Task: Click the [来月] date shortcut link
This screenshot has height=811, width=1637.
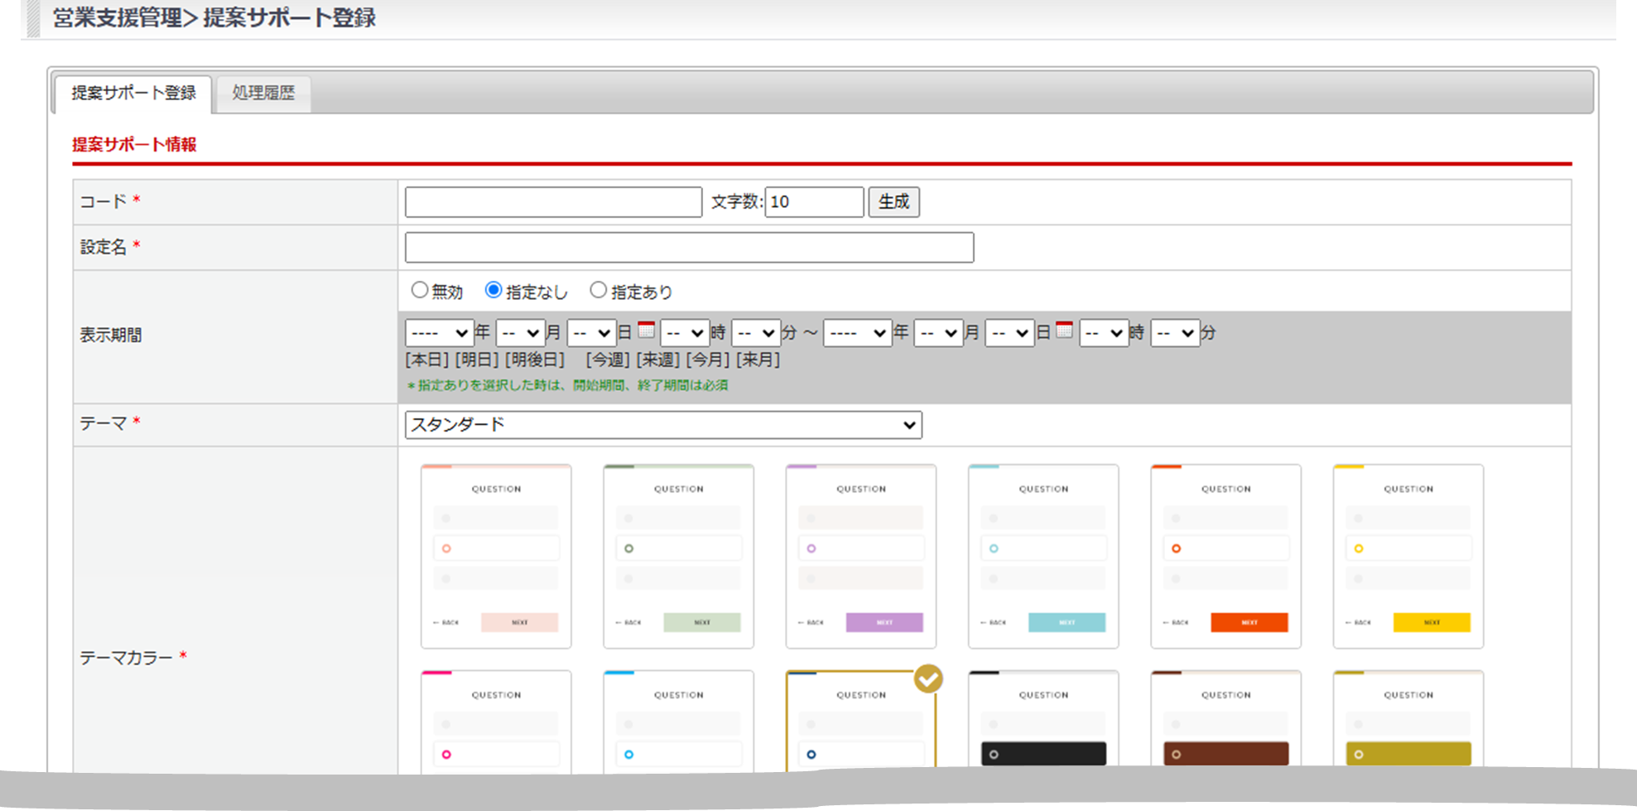Action: (x=758, y=360)
